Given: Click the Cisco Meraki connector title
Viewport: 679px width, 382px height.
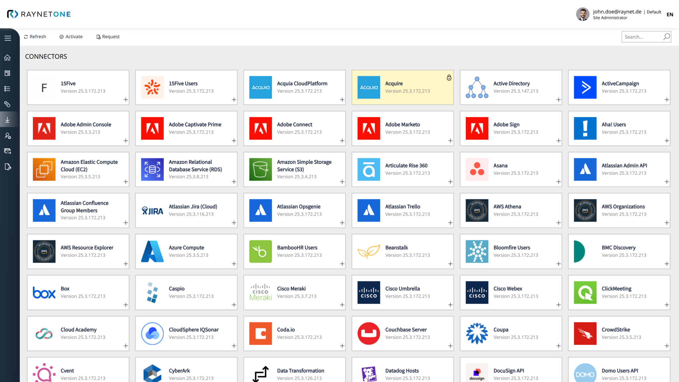Looking at the screenshot, I should pos(291,288).
